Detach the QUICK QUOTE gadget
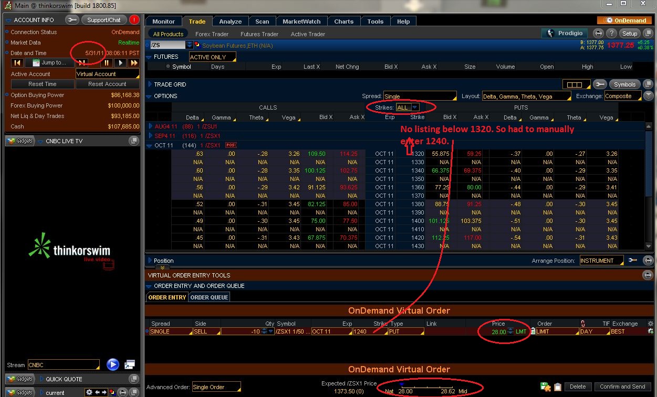The image size is (657, 397). pos(134,379)
